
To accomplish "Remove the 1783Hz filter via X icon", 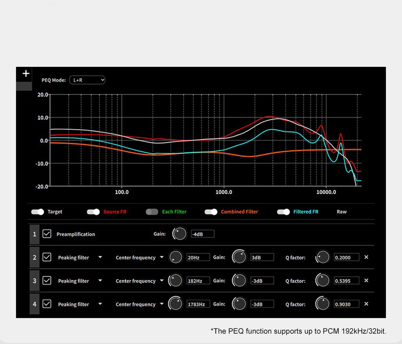I will point(366,304).
